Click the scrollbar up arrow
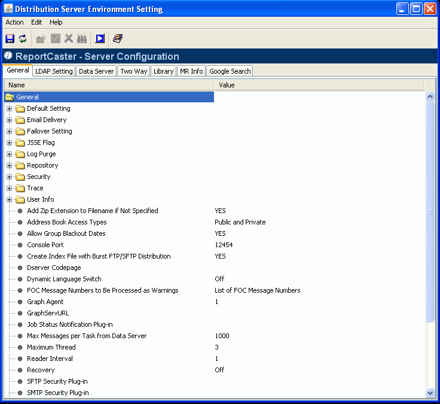440x404 pixels. tap(430, 97)
